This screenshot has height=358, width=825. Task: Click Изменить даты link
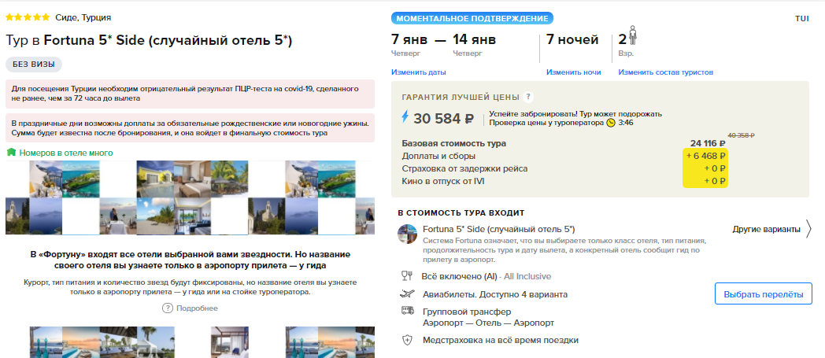point(418,72)
